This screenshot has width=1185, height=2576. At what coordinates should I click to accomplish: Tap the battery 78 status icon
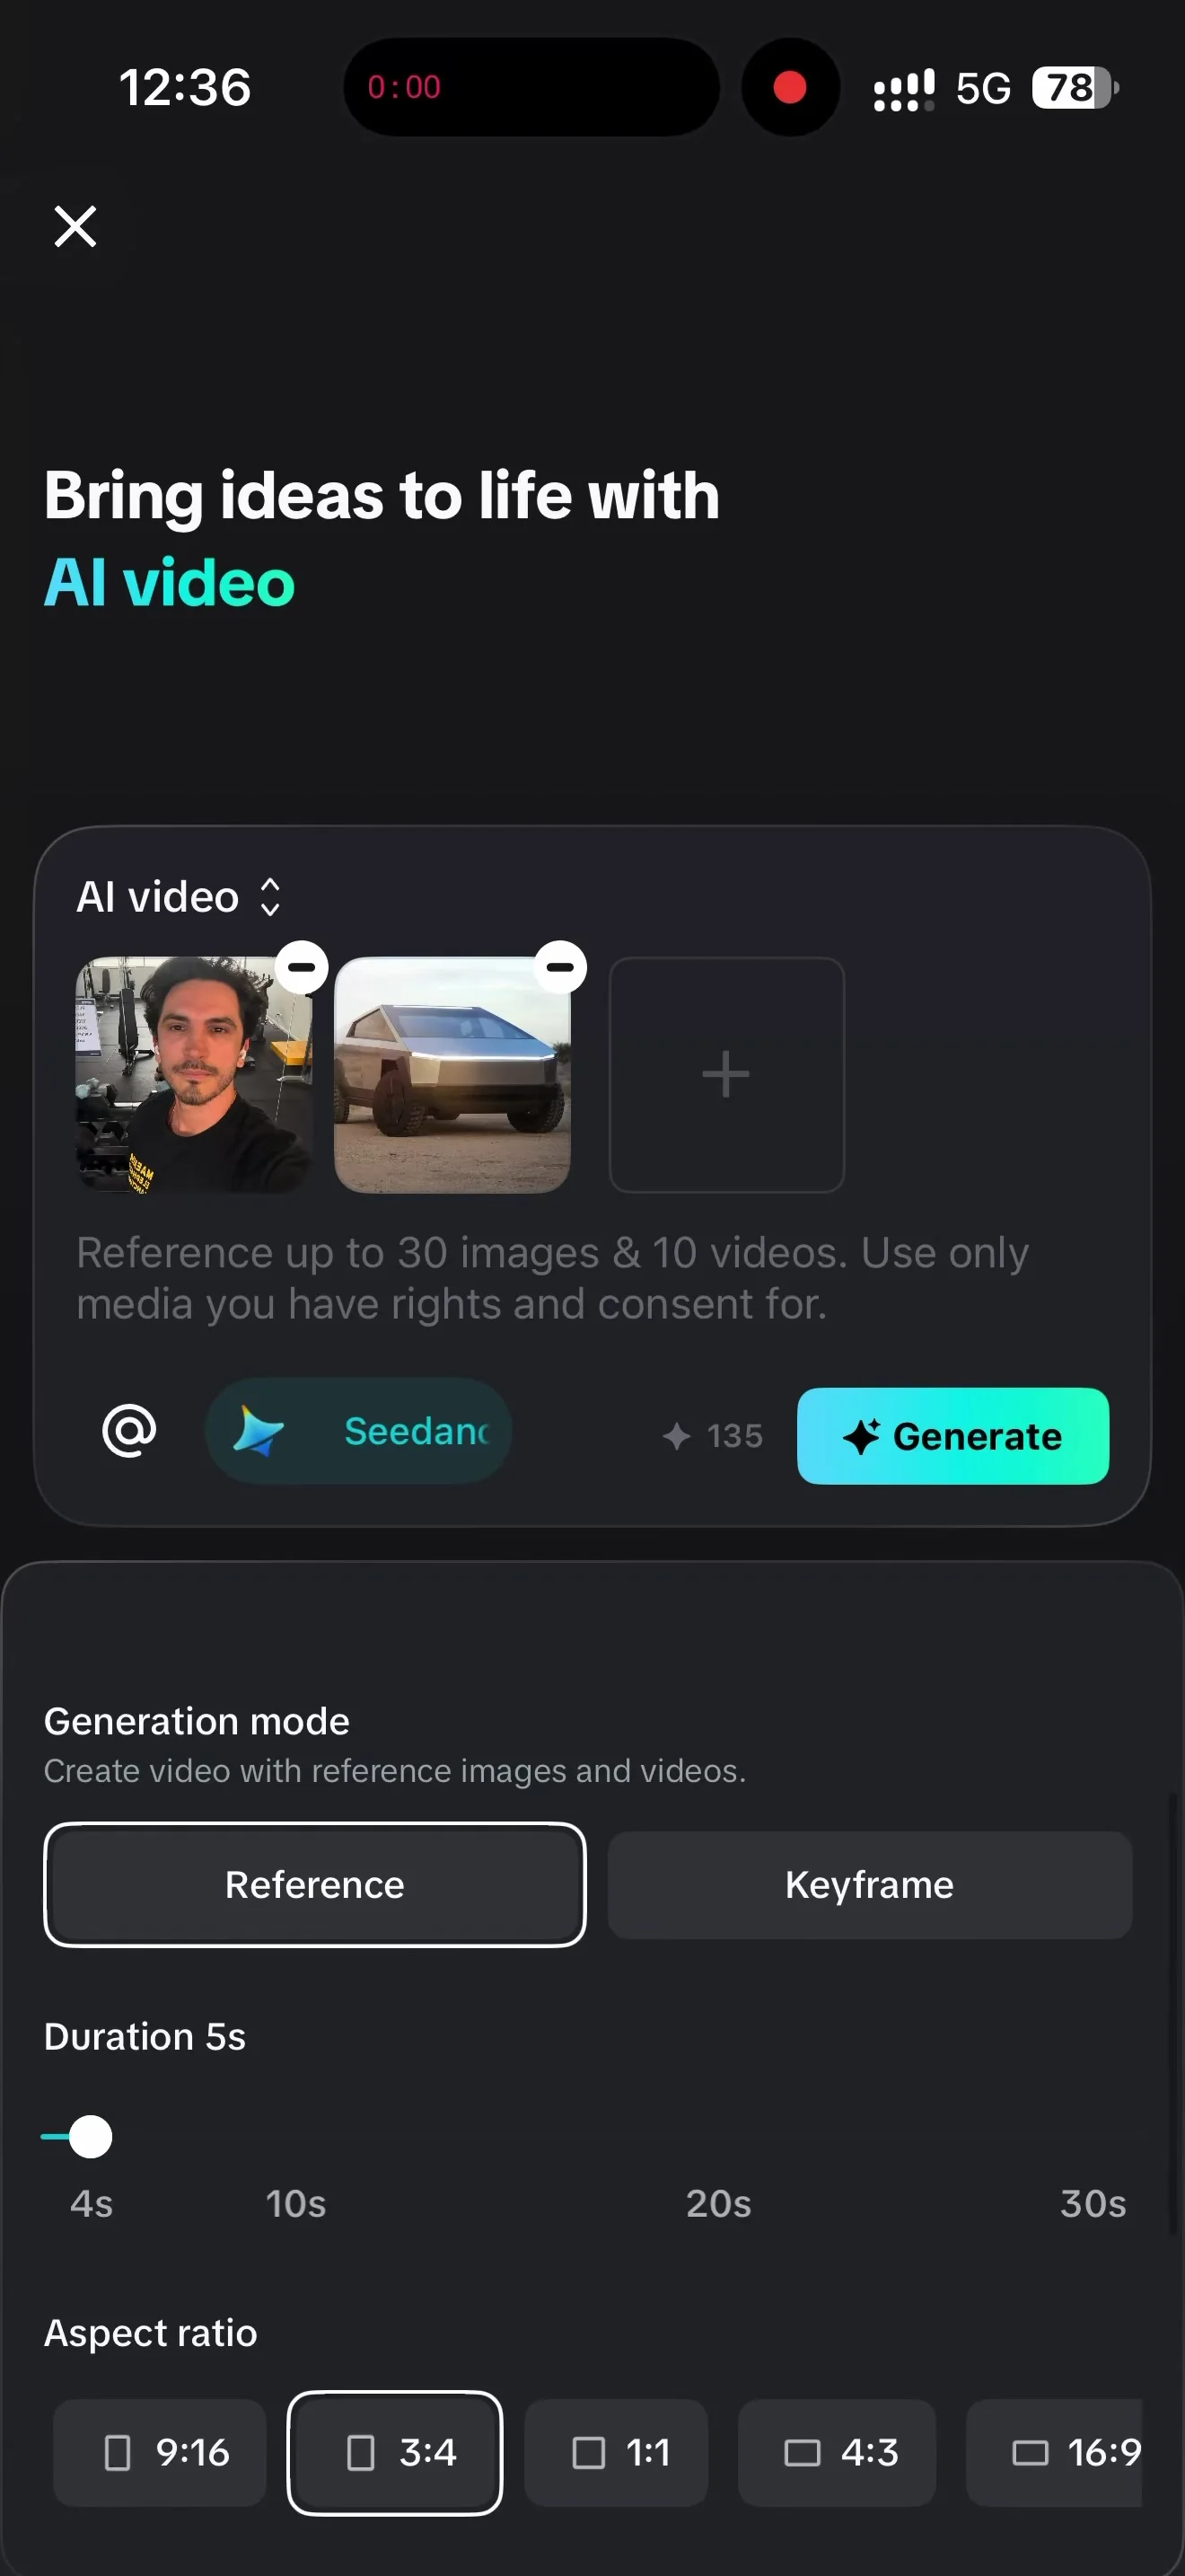[x=1075, y=88]
